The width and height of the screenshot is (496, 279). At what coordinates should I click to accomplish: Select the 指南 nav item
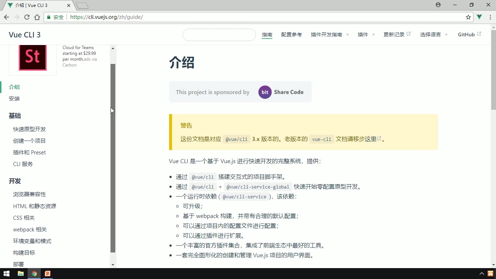(267, 35)
